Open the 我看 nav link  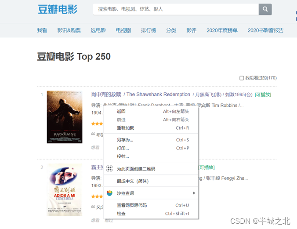pyautogui.click(x=42, y=30)
